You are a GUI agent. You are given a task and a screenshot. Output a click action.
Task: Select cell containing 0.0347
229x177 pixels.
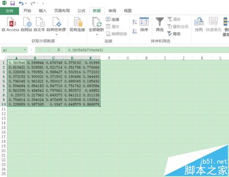[54, 104]
